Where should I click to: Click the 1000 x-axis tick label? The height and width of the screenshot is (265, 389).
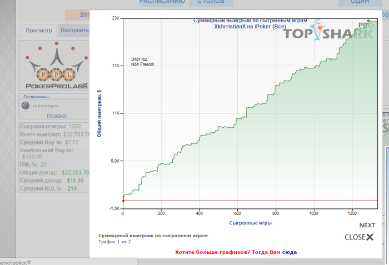click(x=314, y=213)
